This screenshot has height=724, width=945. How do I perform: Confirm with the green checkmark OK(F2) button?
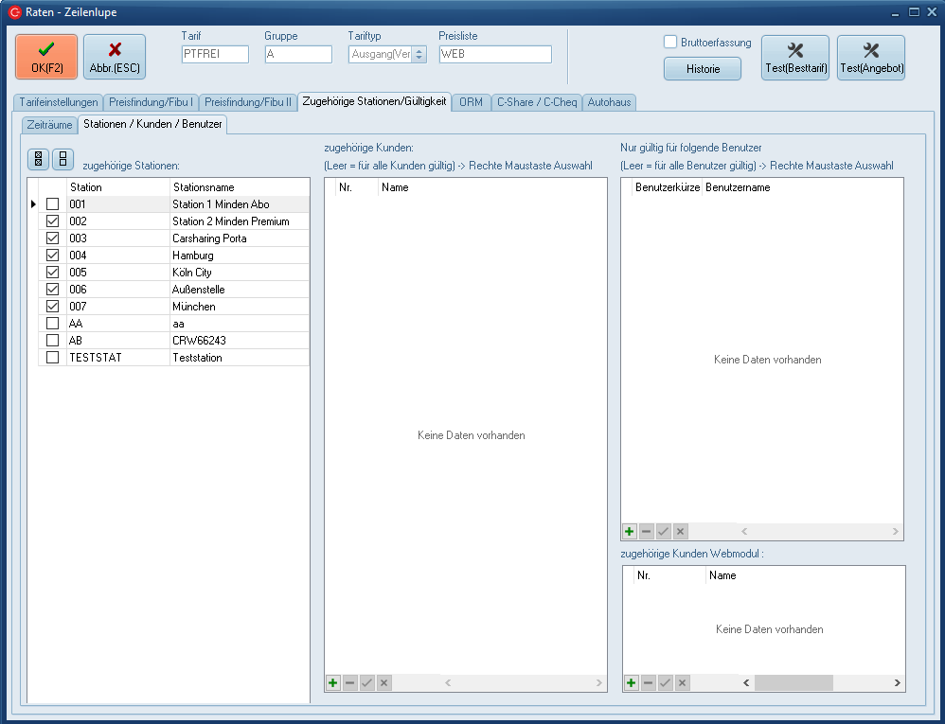(46, 57)
